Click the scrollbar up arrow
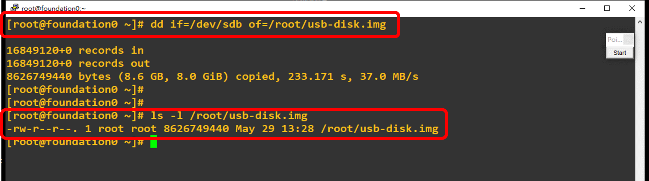The width and height of the screenshot is (649, 181). pyautogui.click(x=640, y=22)
